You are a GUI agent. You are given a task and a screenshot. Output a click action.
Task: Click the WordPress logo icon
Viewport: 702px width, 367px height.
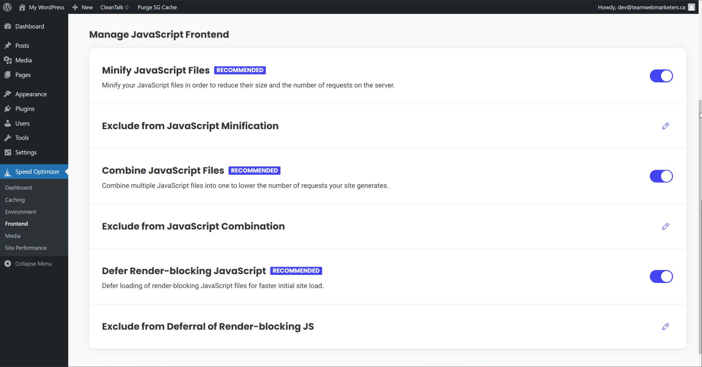[8, 7]
